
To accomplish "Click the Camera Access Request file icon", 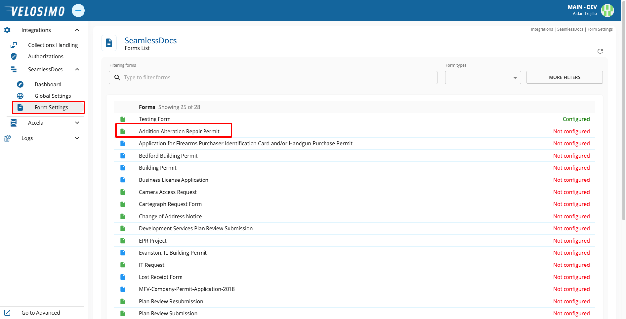I will coord(123,192).
